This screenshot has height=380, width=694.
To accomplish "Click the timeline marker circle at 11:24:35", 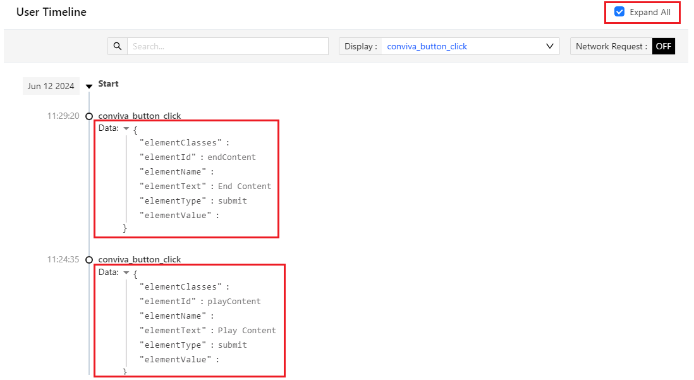I will click(89, 260).
